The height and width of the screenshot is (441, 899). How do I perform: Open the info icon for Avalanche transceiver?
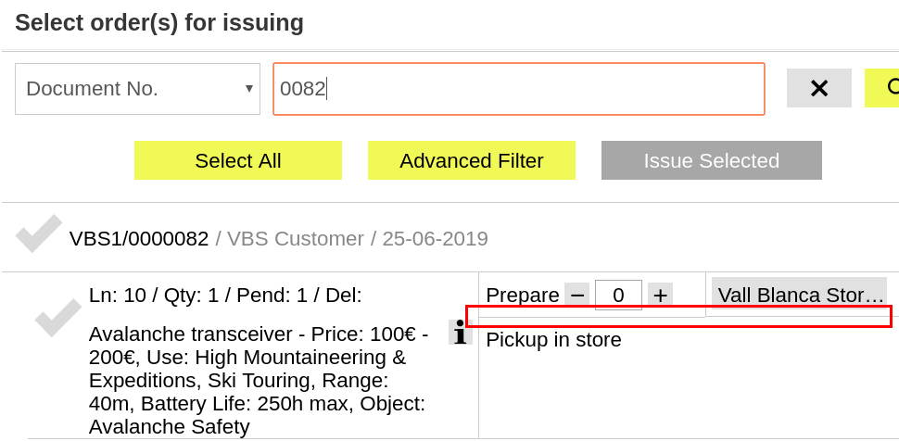pos(460,332)
